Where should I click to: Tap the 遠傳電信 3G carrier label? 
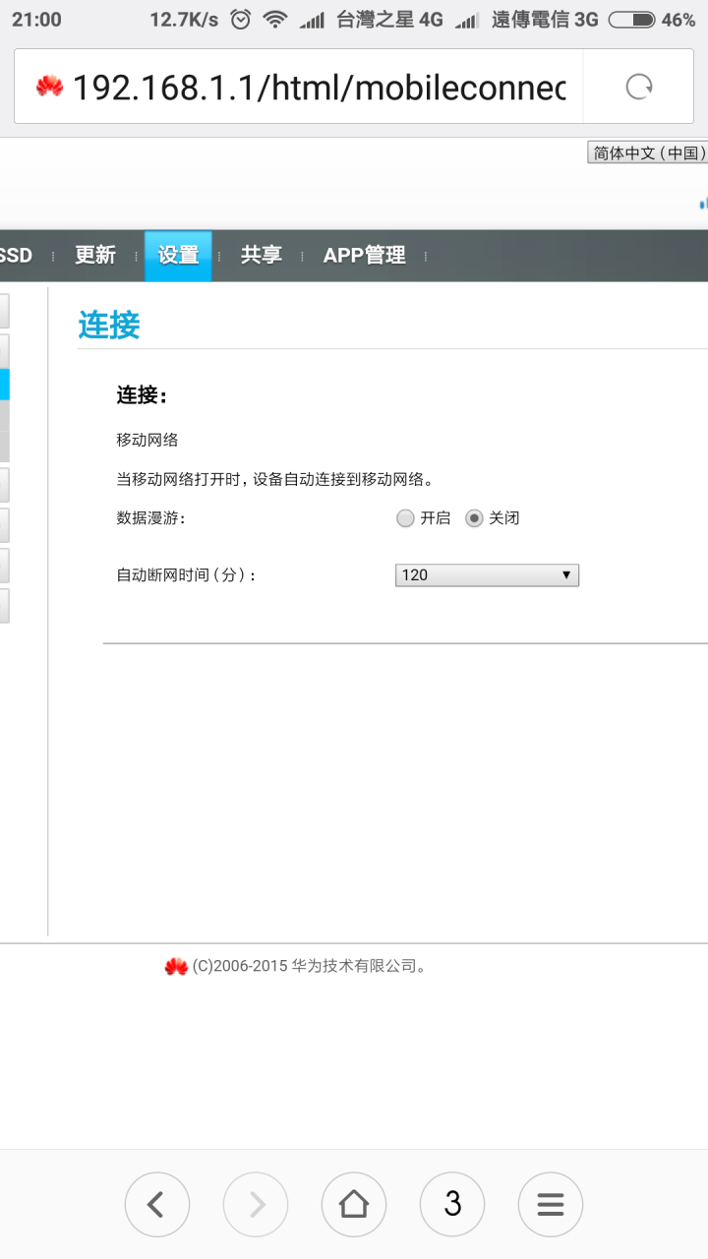pos(545,20)
